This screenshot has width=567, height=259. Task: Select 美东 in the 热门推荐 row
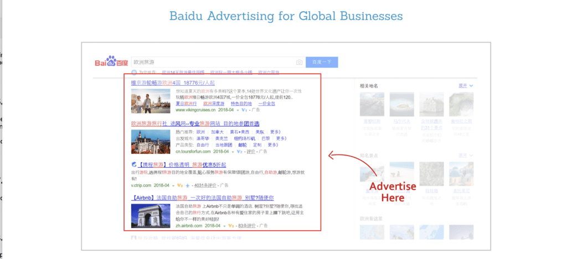259,132
